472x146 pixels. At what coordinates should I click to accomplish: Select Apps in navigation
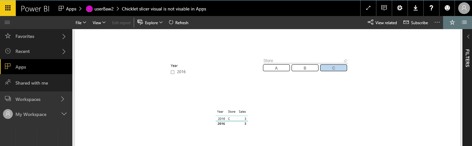[36, 67]
